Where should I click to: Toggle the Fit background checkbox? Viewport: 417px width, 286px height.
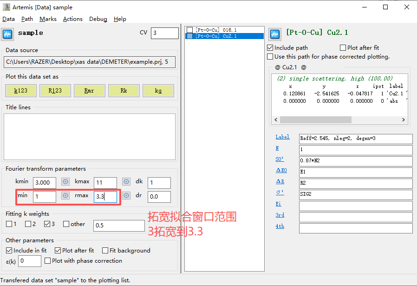click(105, 250)
